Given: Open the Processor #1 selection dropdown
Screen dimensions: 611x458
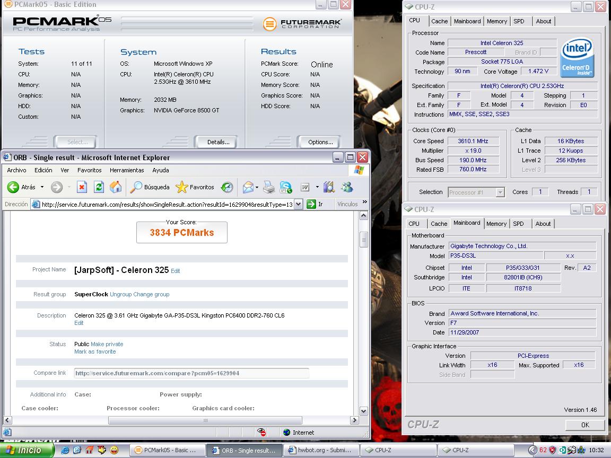Looking at the screenshot, I should (500, 192).
